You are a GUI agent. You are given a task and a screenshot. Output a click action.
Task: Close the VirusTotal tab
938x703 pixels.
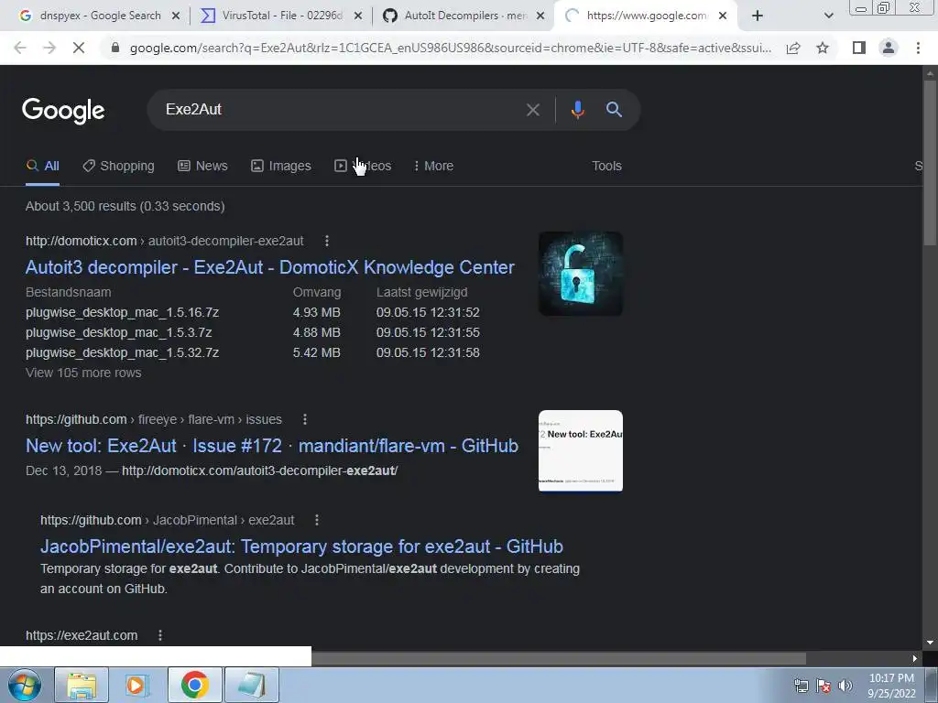(358, 16)
